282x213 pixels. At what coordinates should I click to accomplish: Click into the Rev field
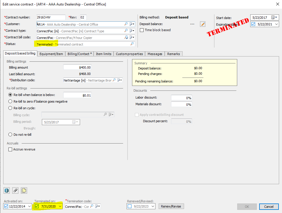(83, 17)
